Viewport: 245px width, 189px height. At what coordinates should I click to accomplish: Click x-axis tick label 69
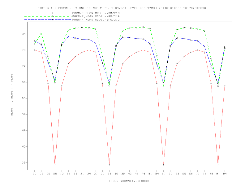coord(191,174)
